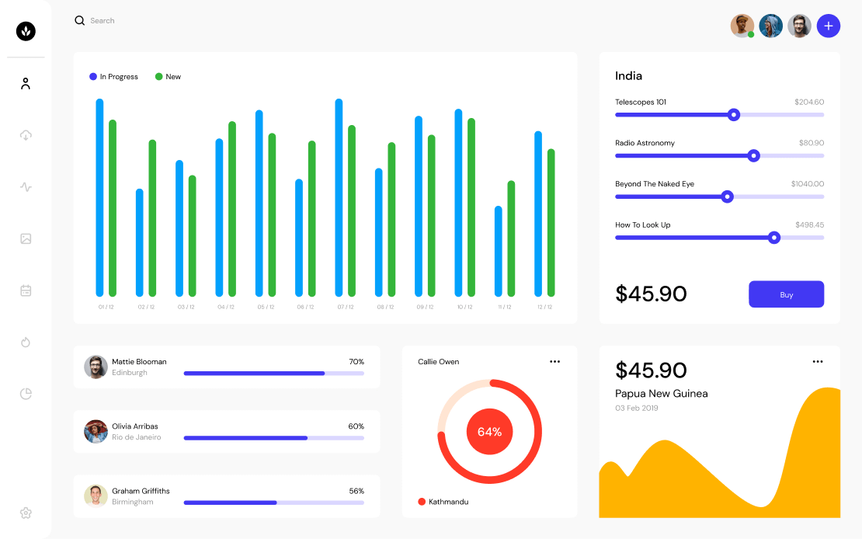The width and height of the screenshot is (862, 539).
Task: Click Mattie Blooman's avatar
Action: click(x=96, y=367)
